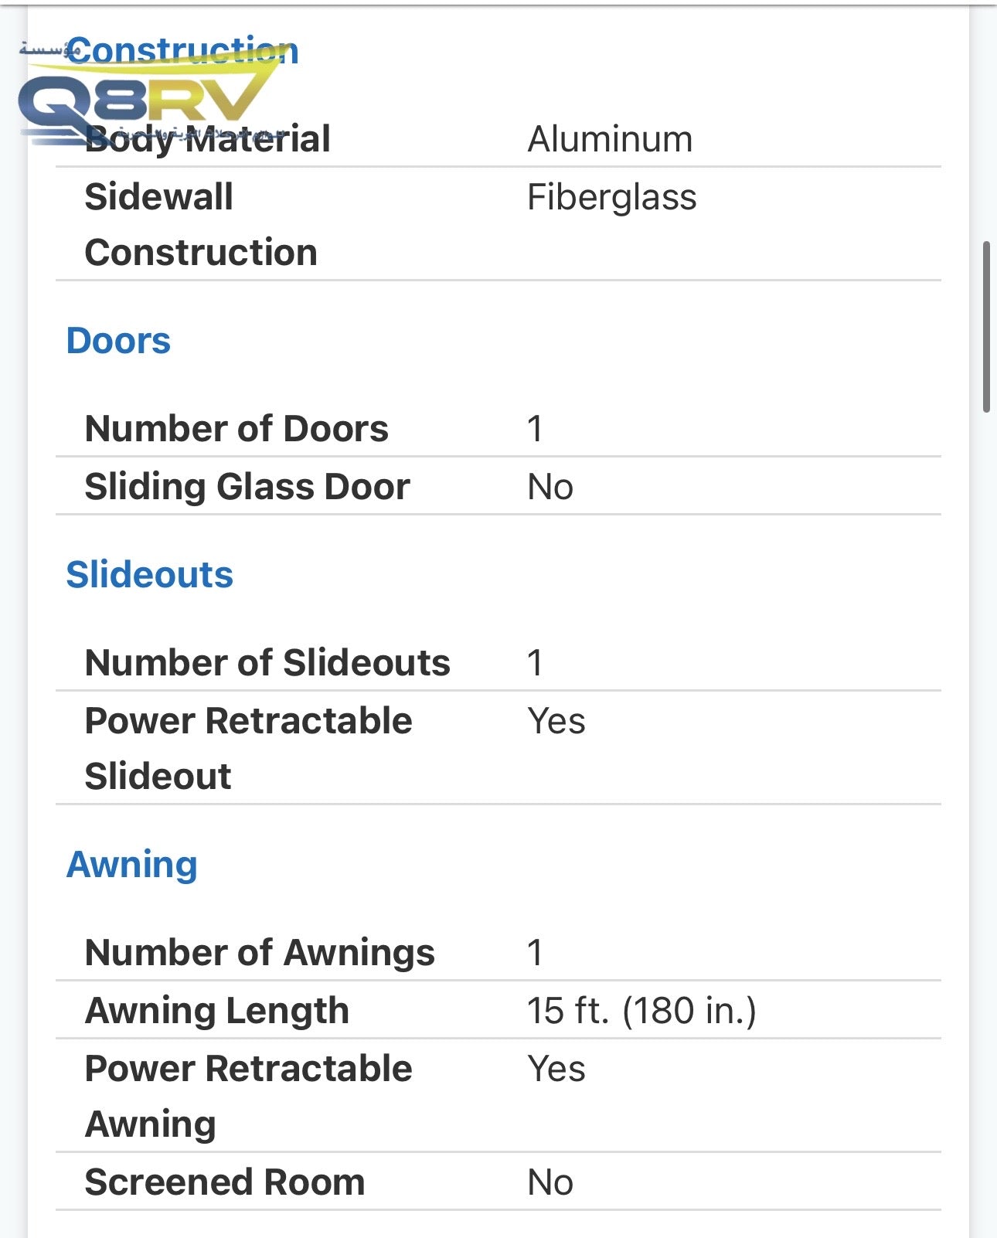997x1238 pixels.
Task: Click the Awning Length label
Action: (x=217, y=1011)
